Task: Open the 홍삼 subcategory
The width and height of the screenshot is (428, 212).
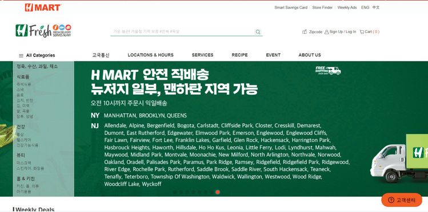Action: pos(20,134)
